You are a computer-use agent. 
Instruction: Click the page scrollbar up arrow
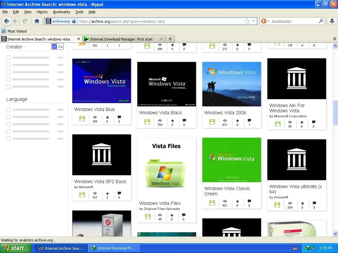click(335, 45)
